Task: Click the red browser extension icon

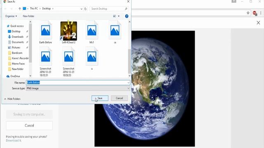Action: [255, 13]
